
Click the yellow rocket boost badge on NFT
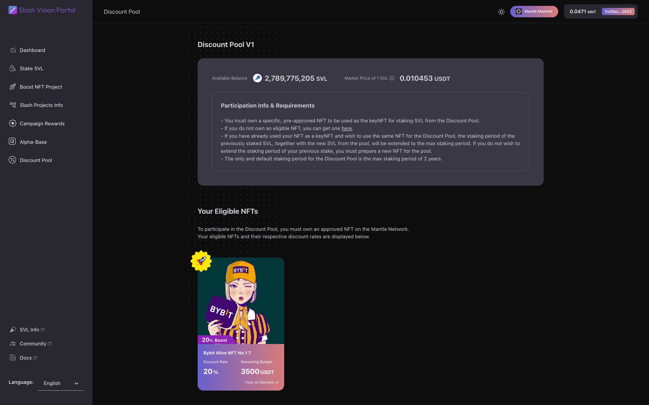tap(201, 261)
